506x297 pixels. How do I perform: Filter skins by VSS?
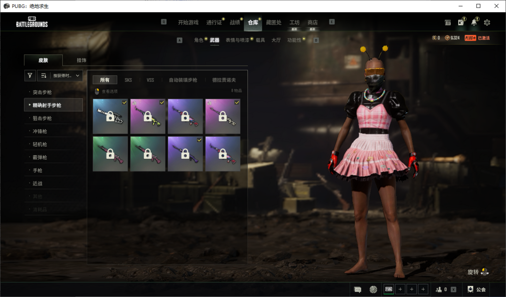150,80
